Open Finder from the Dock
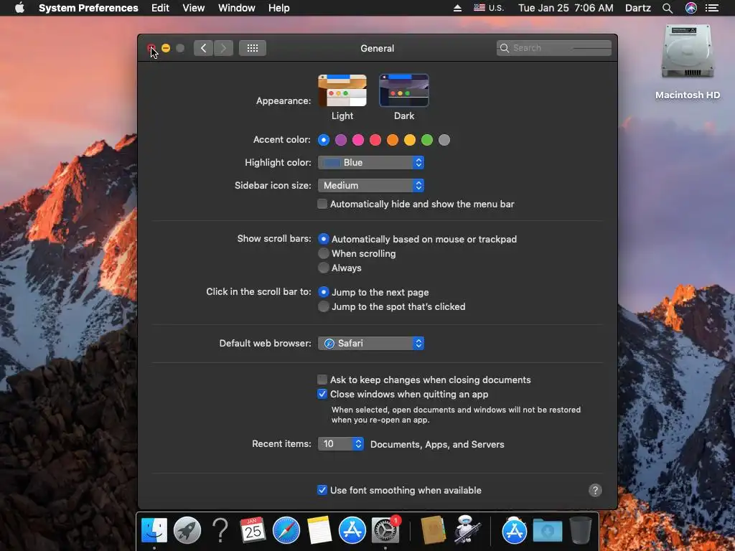Viewport: 735px width, 551px height. pyautogui.click(x=154, y=530)
